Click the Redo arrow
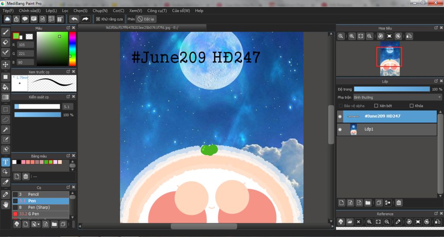 click(85, 19)
